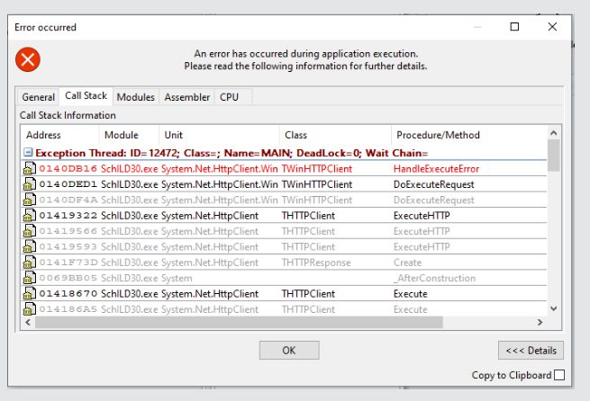Viewport: 590px width, 401px height.
Task: Click the horizontal scrollbar thumb
Action: (x=239, y=322)
